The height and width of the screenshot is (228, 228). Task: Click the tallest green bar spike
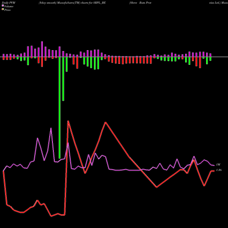coord(60,108)
